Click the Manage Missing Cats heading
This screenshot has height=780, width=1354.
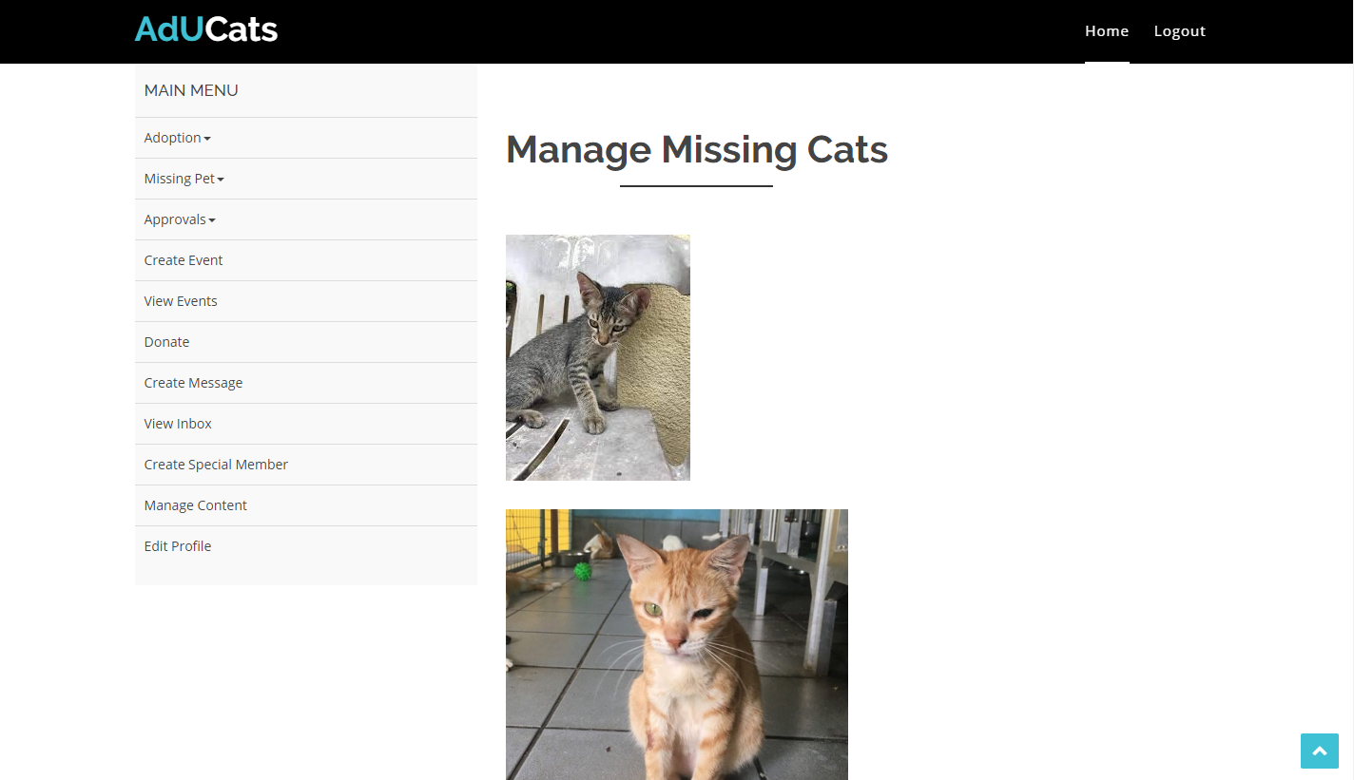[x=696, y=150]
